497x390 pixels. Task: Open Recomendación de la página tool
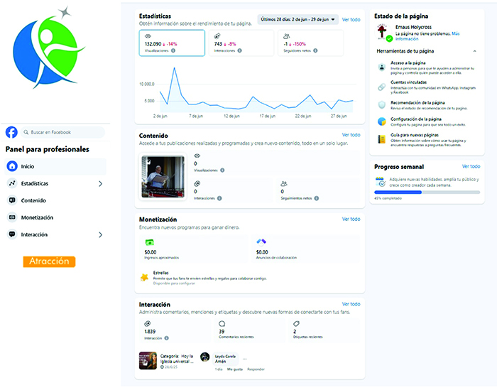coord(382,104)
